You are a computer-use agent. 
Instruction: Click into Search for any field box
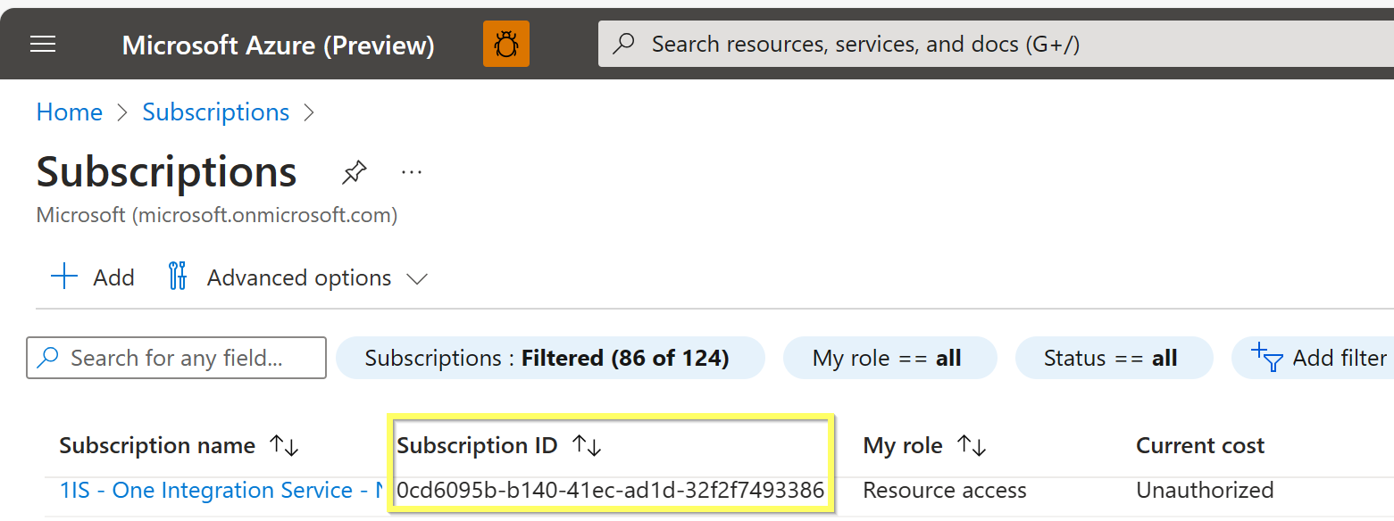click(177, 358)
